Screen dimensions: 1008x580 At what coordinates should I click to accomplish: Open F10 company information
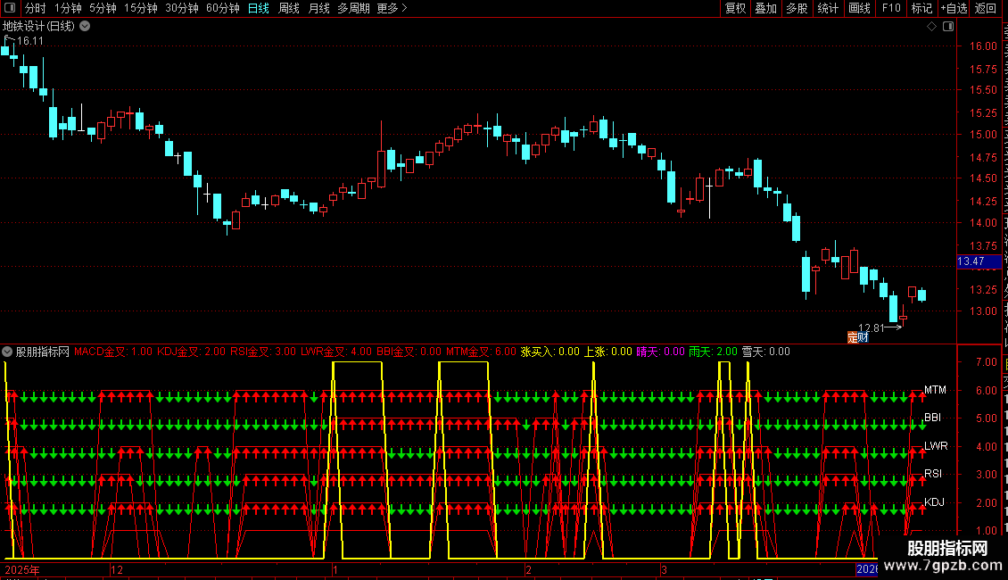tap(891, 8)
